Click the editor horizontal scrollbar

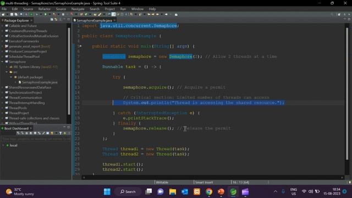coord(213,177)
